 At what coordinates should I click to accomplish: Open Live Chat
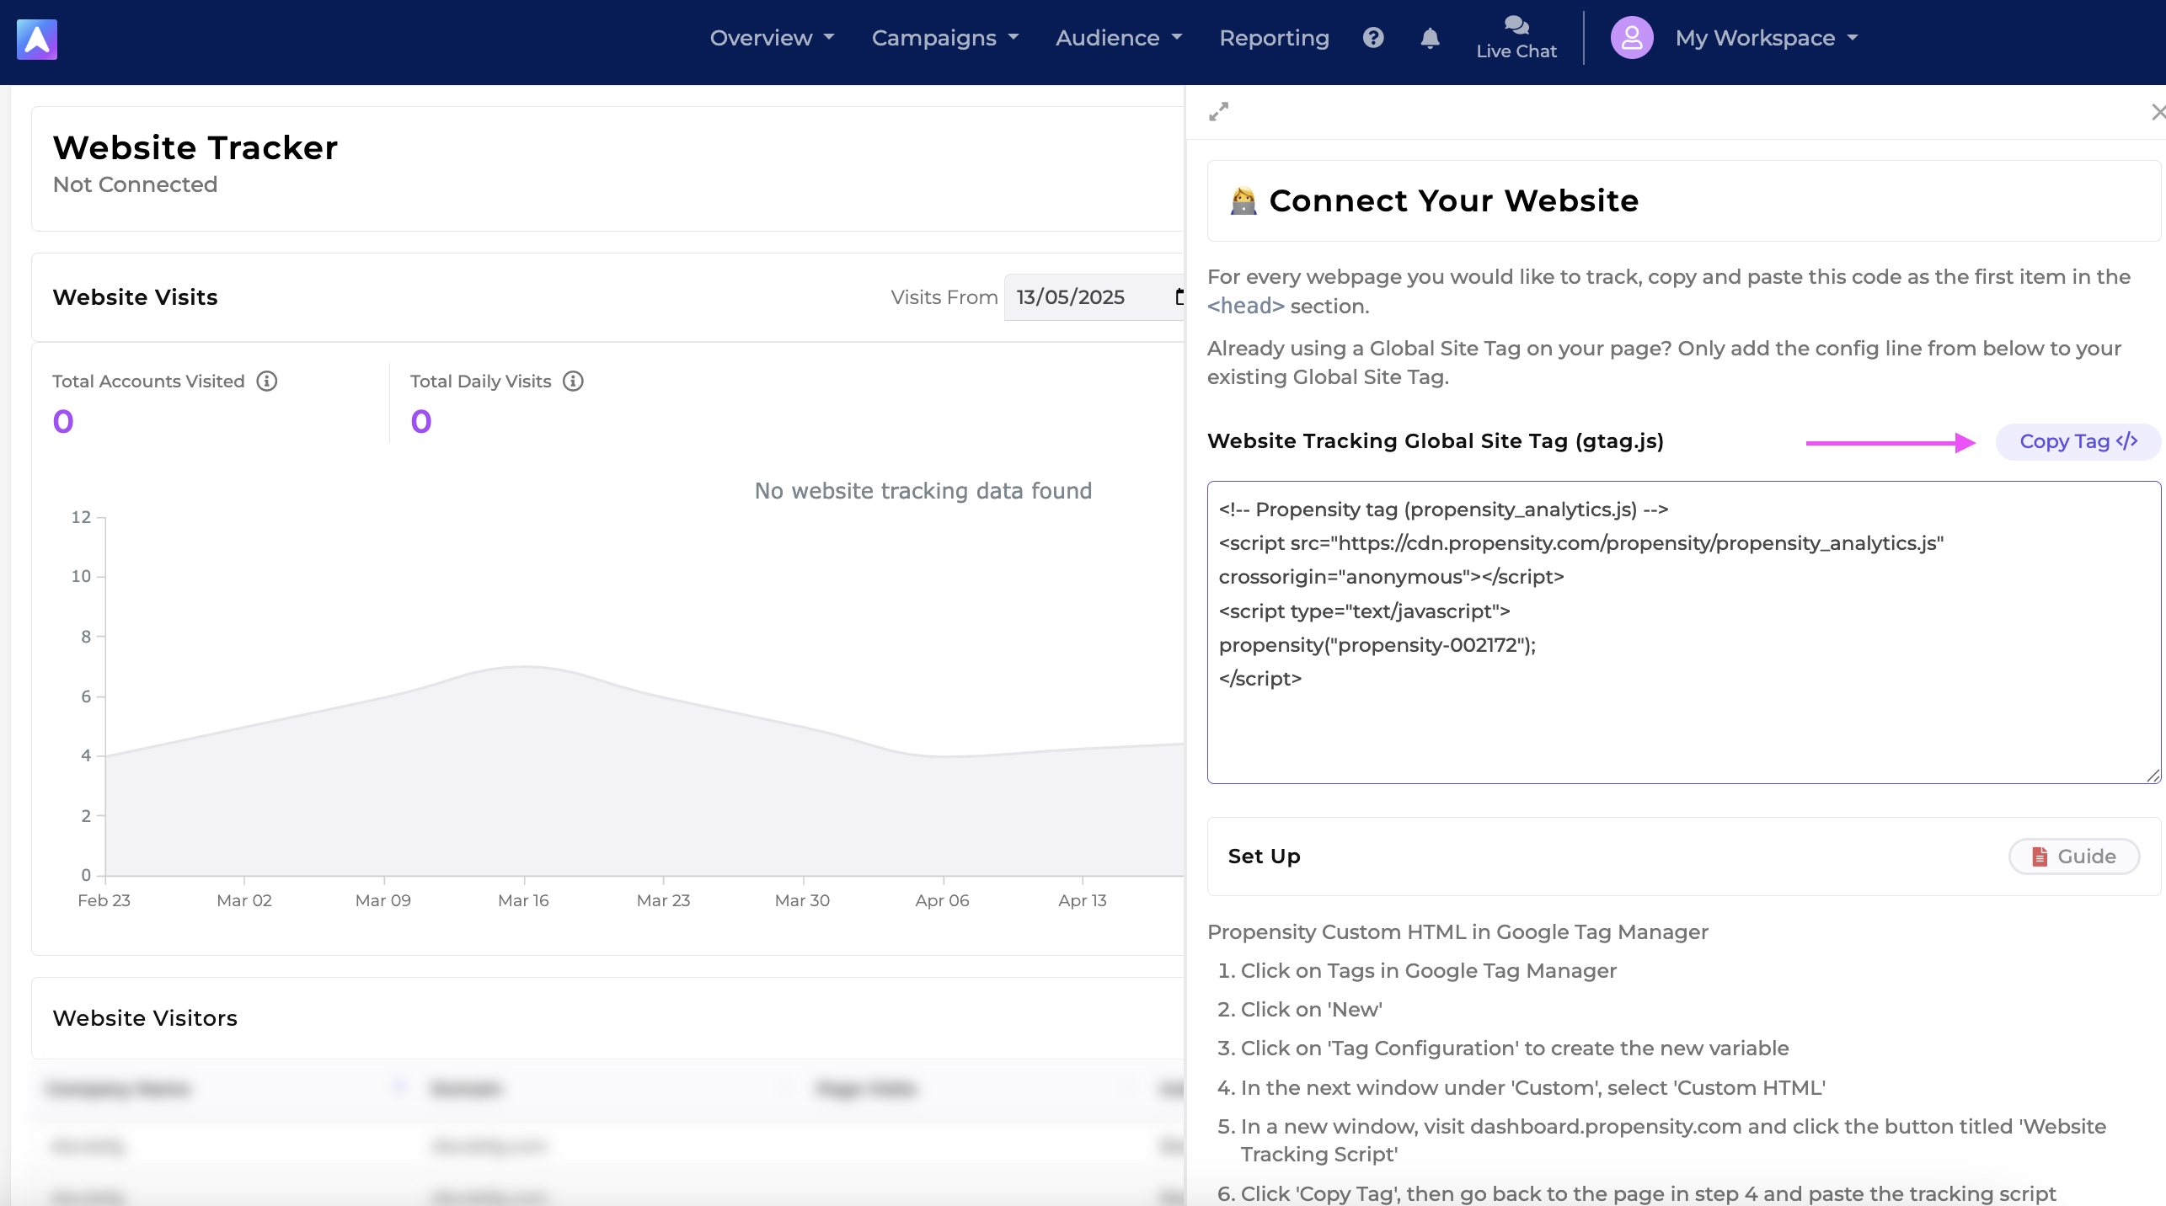tap(1516, 38)
